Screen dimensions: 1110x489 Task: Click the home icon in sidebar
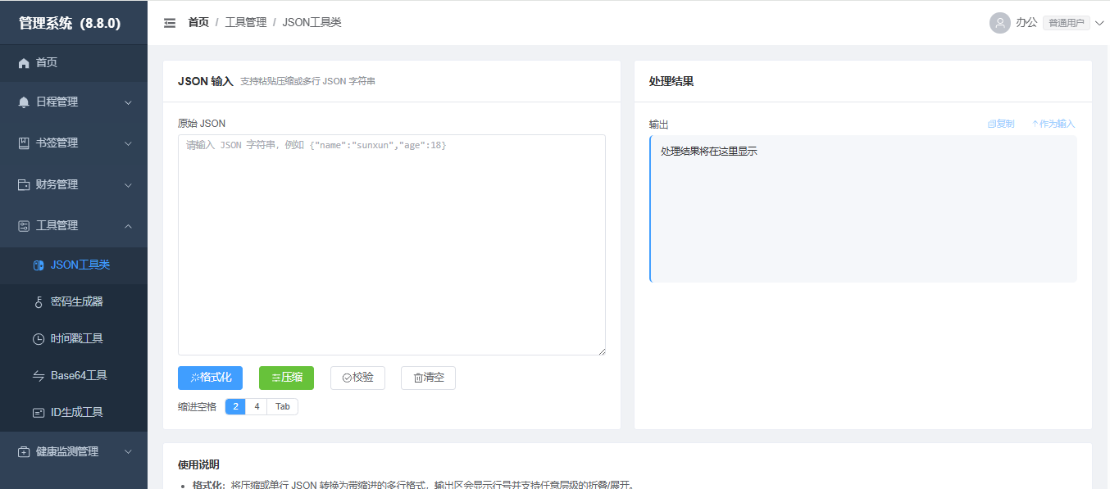coord(24,62)
